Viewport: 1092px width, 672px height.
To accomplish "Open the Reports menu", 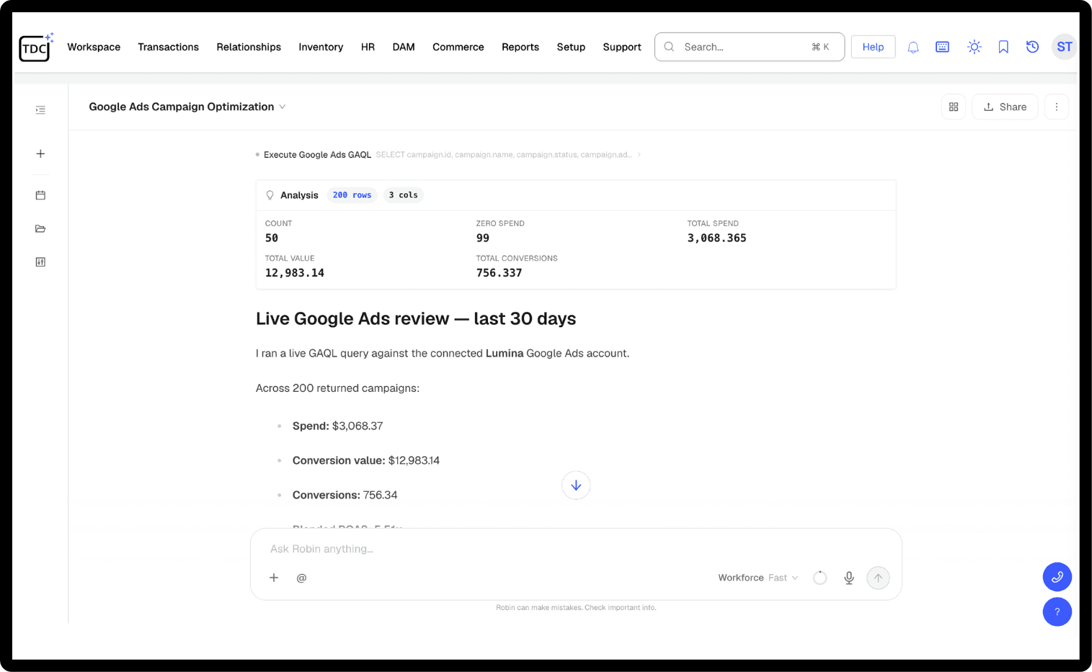I will (520, 47).
